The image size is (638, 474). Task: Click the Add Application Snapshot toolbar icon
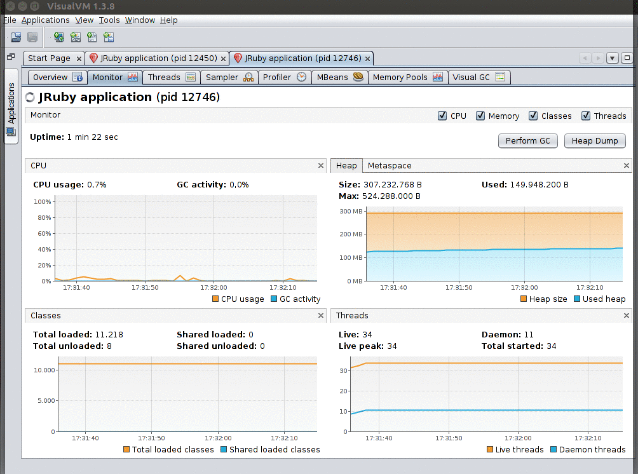pyautogui.click(x=109, y=37)
